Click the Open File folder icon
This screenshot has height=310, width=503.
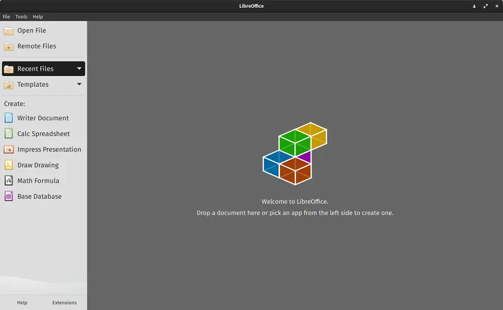click(9, 31)
